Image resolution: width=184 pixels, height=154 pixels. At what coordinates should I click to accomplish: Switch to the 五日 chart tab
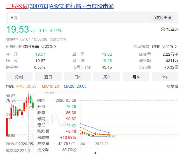(x=48, y=77)
